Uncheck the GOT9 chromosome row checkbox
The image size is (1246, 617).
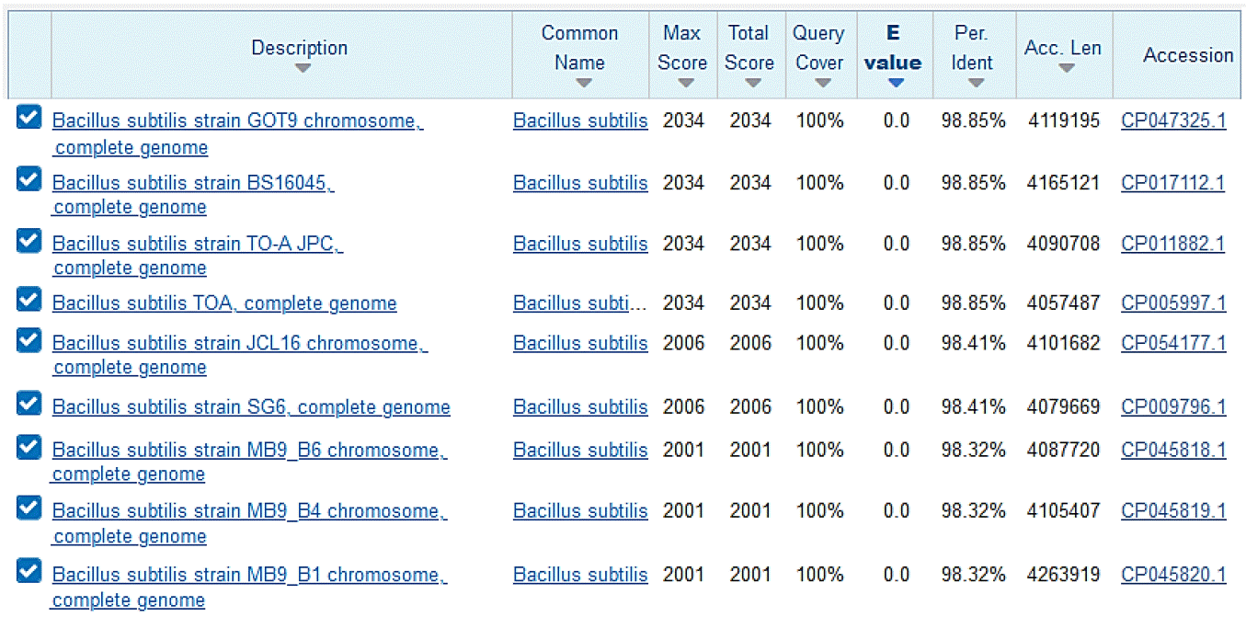29,117
